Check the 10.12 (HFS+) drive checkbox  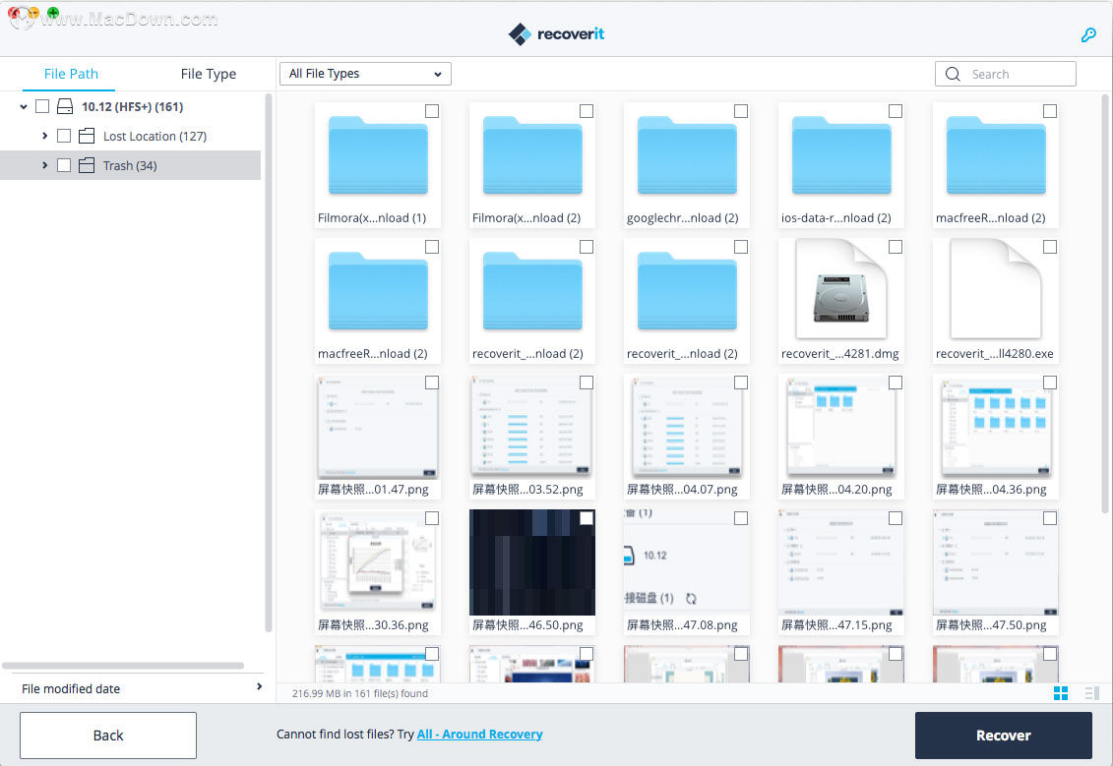[42, 106]
